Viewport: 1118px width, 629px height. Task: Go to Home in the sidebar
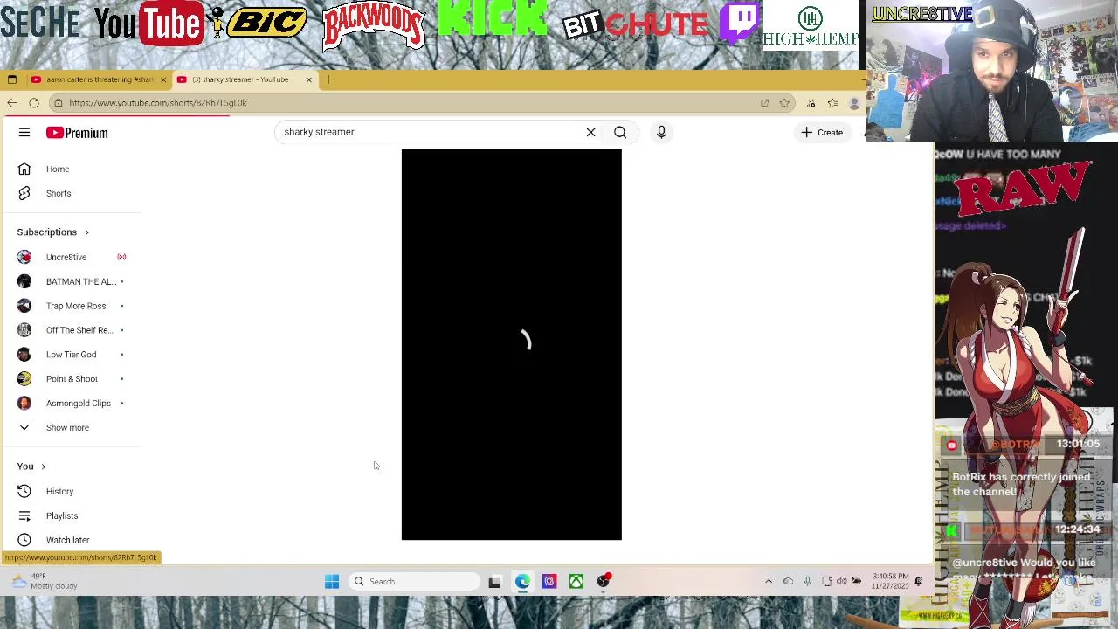[x=58, y=169]
